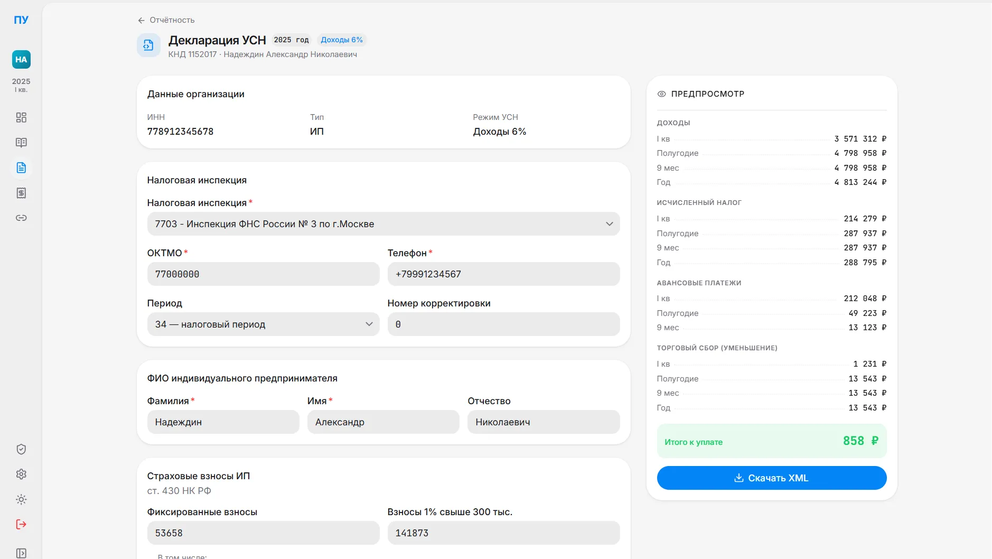This screenshot has height=559, width=992.
Task: Click the Номер корректировки field
Action: coord(503,324)
